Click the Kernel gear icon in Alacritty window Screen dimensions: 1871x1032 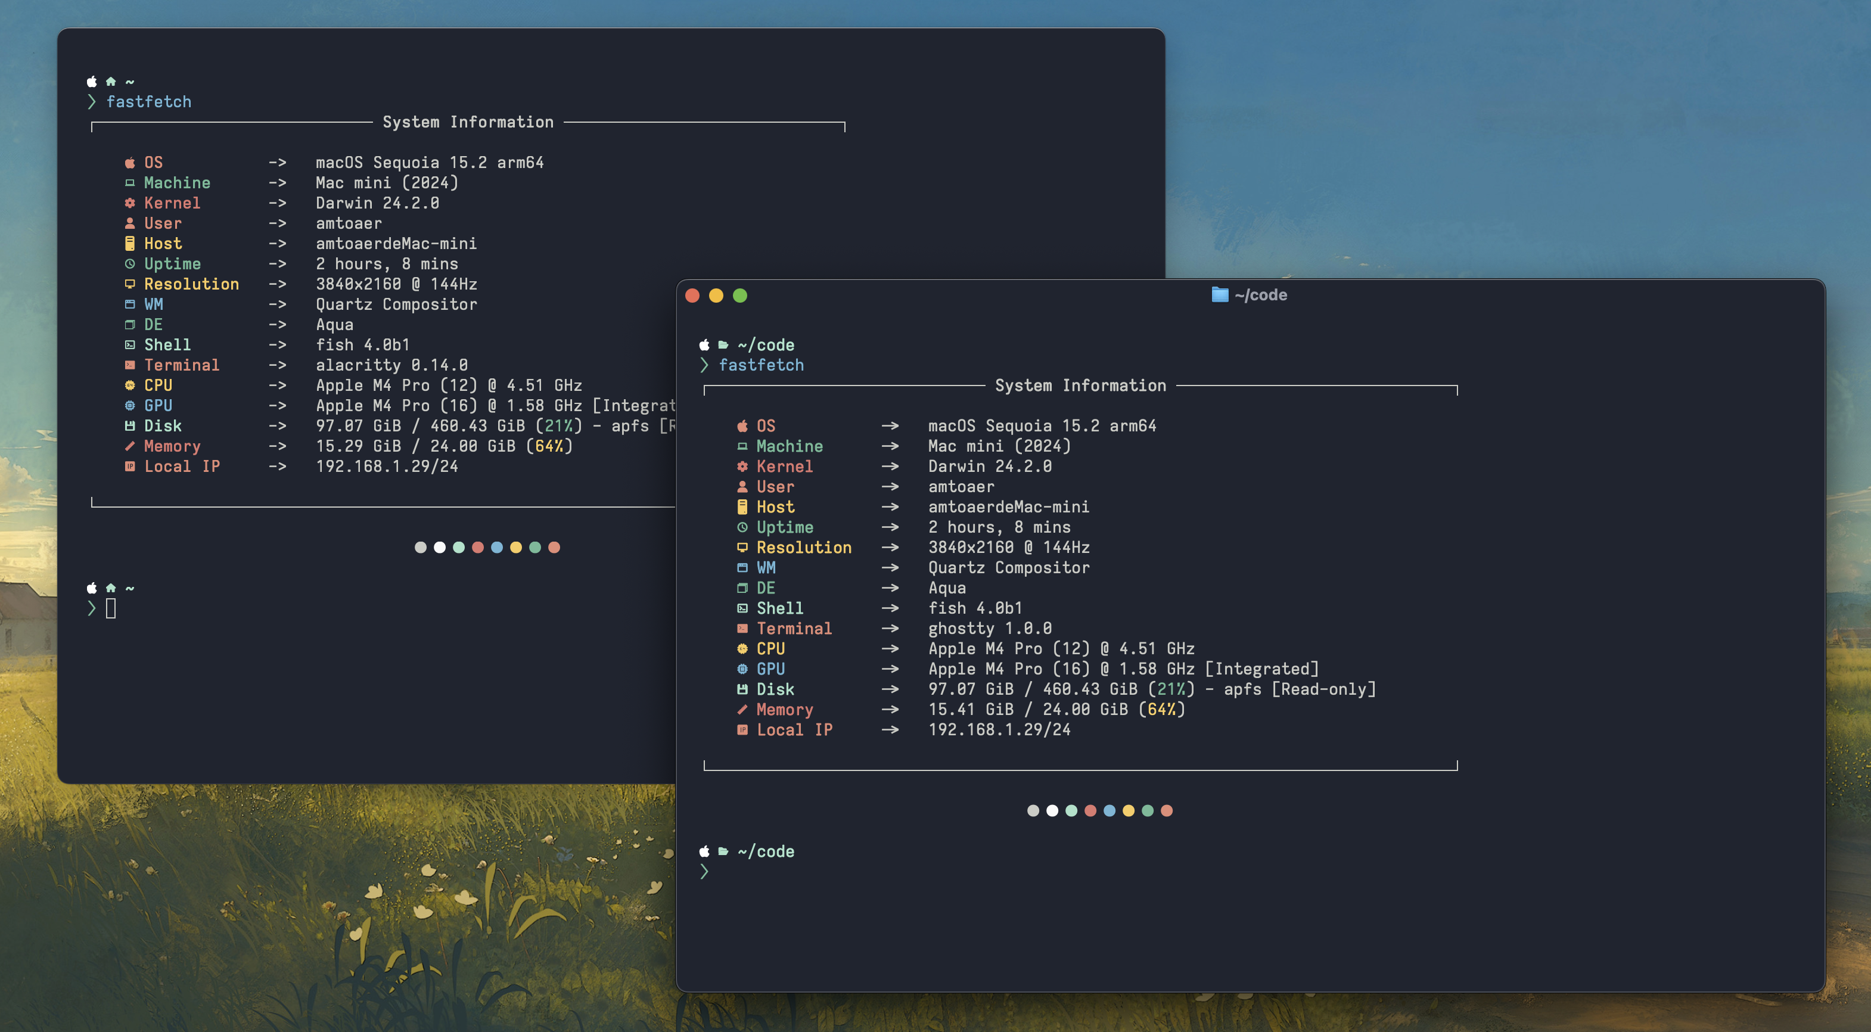130,203
